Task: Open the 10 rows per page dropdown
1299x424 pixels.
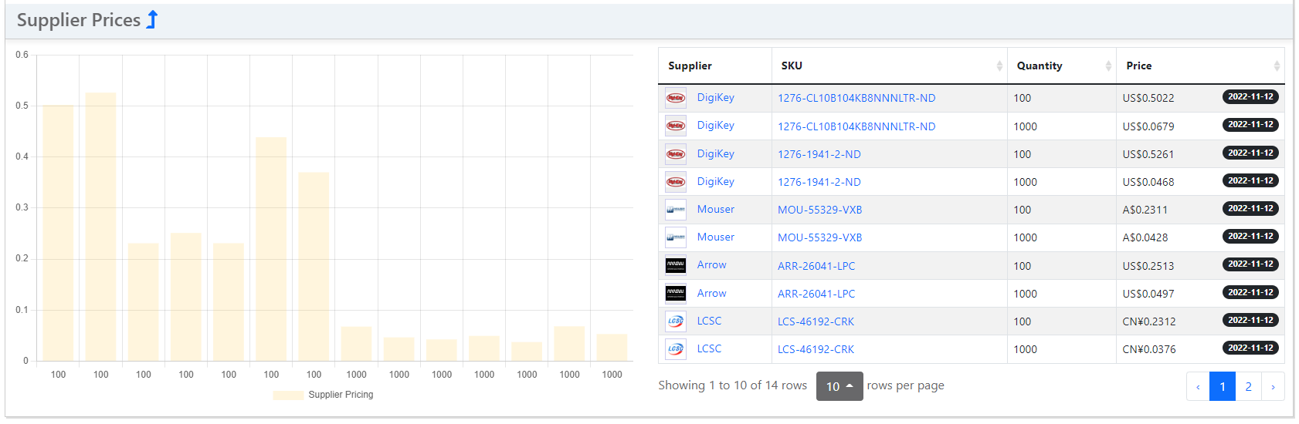Action: point(839,386)
